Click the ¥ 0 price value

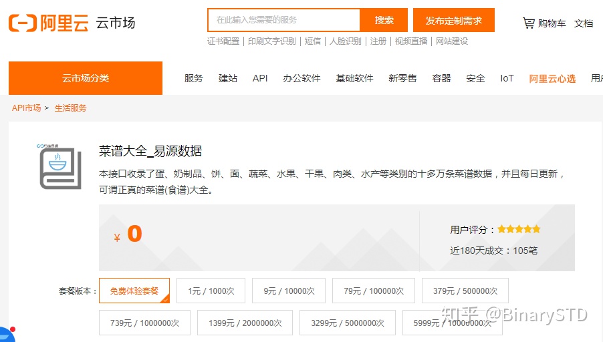(128, 234)
